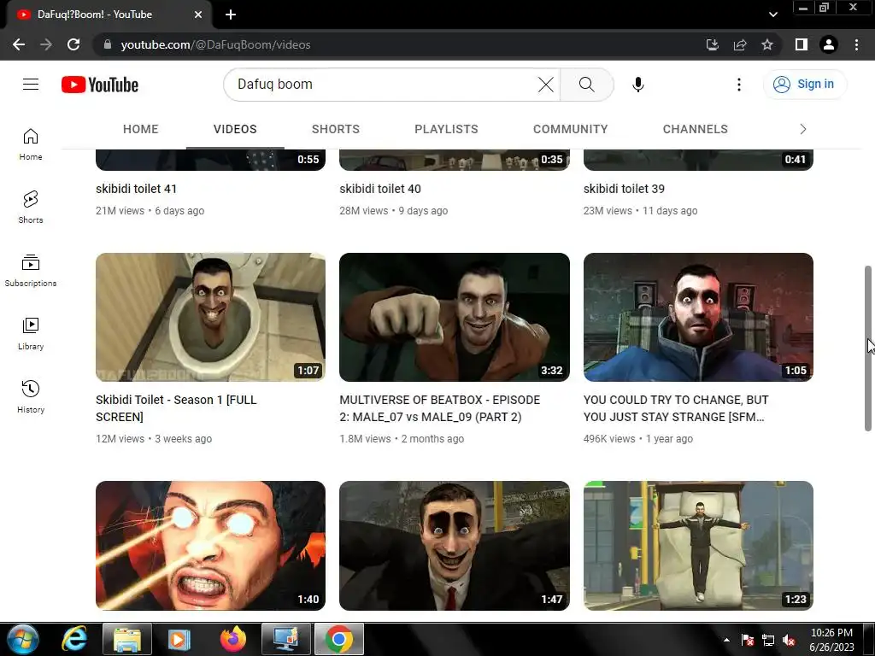
Task: Open Shorts in the sidebar
Action: point(31,208)
